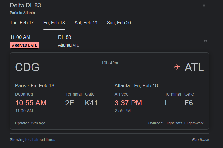Click the Feedback link

(201, 140)
